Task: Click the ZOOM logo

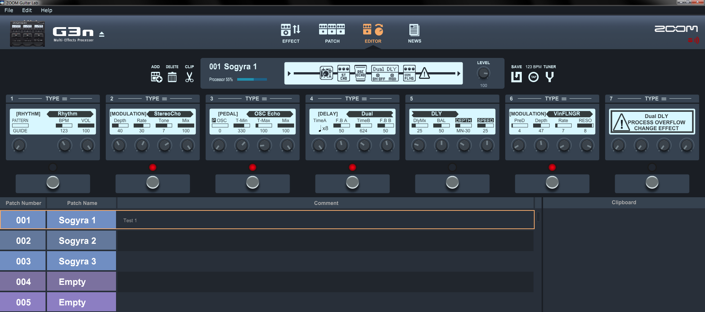Action: tap(676, 29)
